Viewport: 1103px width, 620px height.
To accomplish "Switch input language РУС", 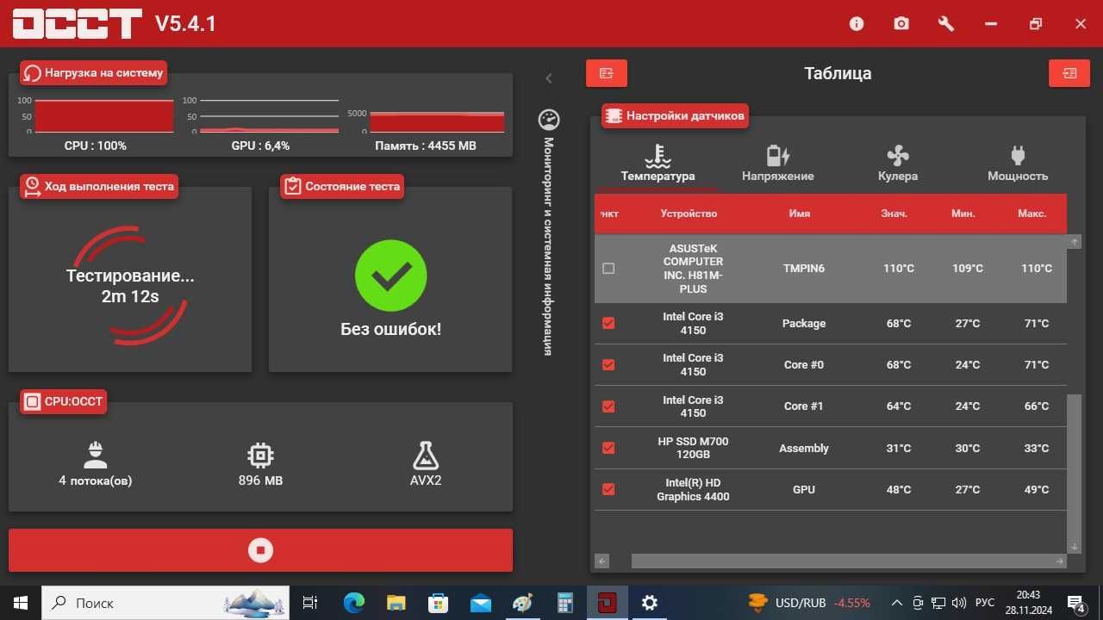I will click(985, 603).
